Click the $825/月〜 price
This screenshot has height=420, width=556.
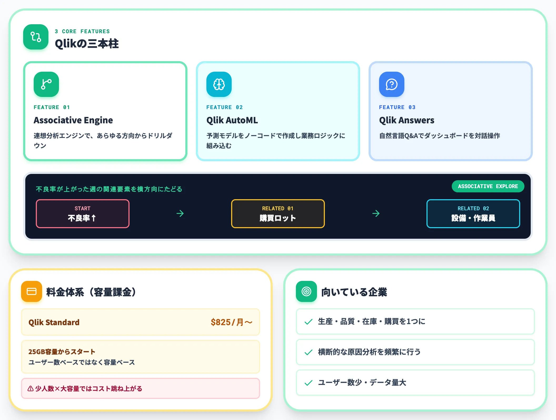click(232, 322)
